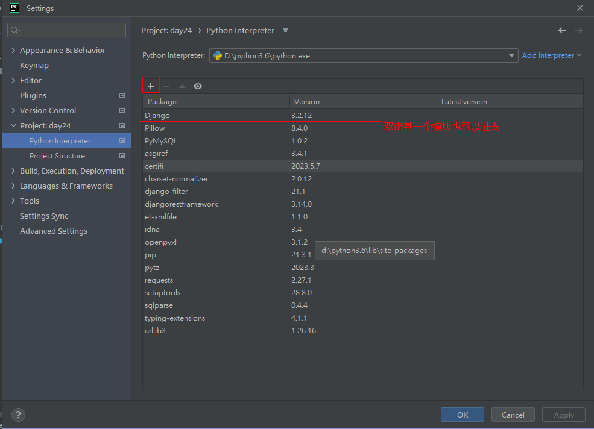Expand Appearance & Behavior section

click(14, 51)
